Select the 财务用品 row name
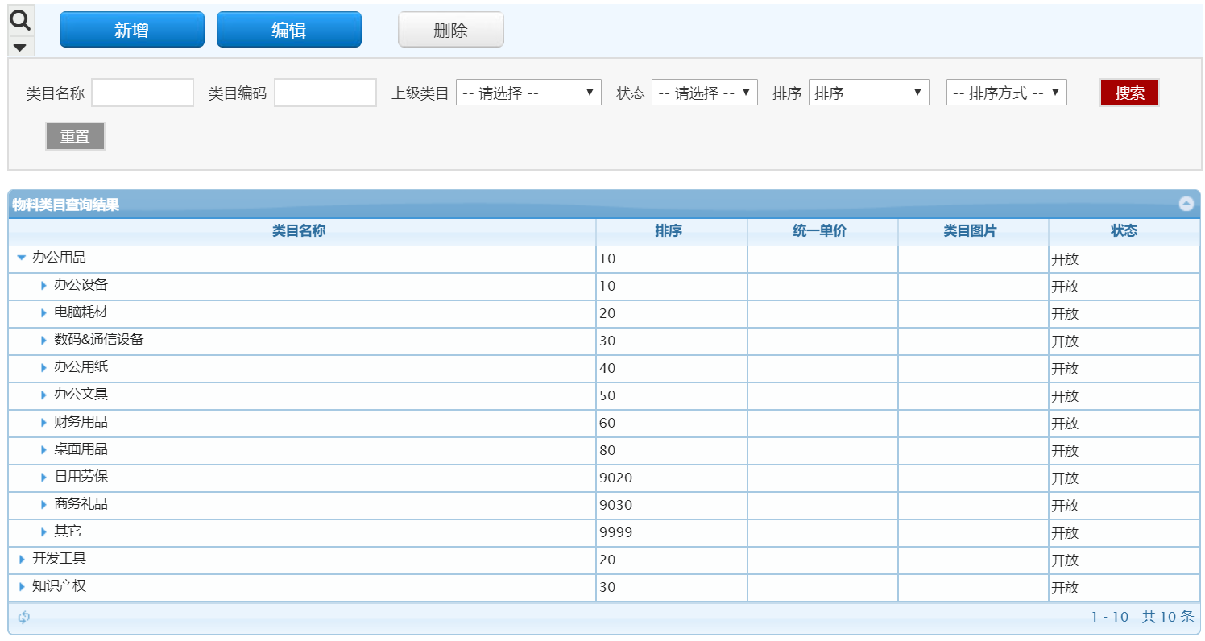Viewport: 1205px width, 641px height. [x=81, y=422]
